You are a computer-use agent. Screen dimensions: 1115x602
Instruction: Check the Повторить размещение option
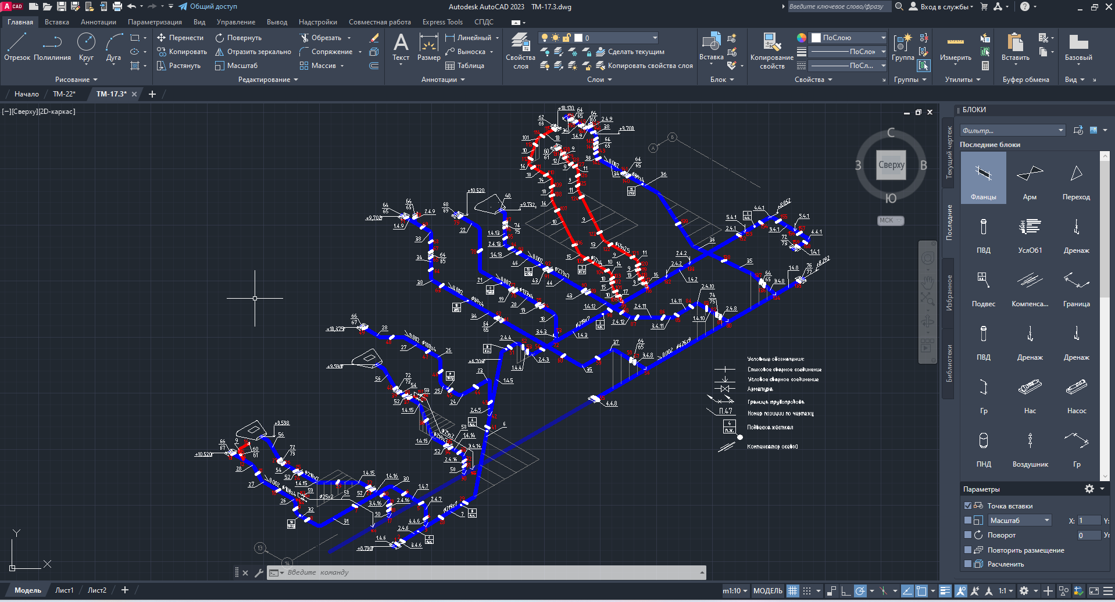968,550
